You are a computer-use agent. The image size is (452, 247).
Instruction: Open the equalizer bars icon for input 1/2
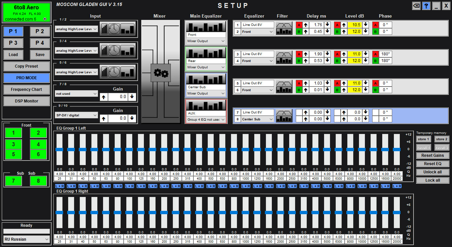point(128,29)
